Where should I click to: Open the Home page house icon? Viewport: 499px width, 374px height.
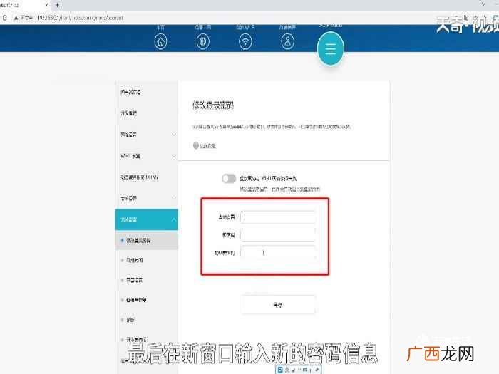[160, 41]
